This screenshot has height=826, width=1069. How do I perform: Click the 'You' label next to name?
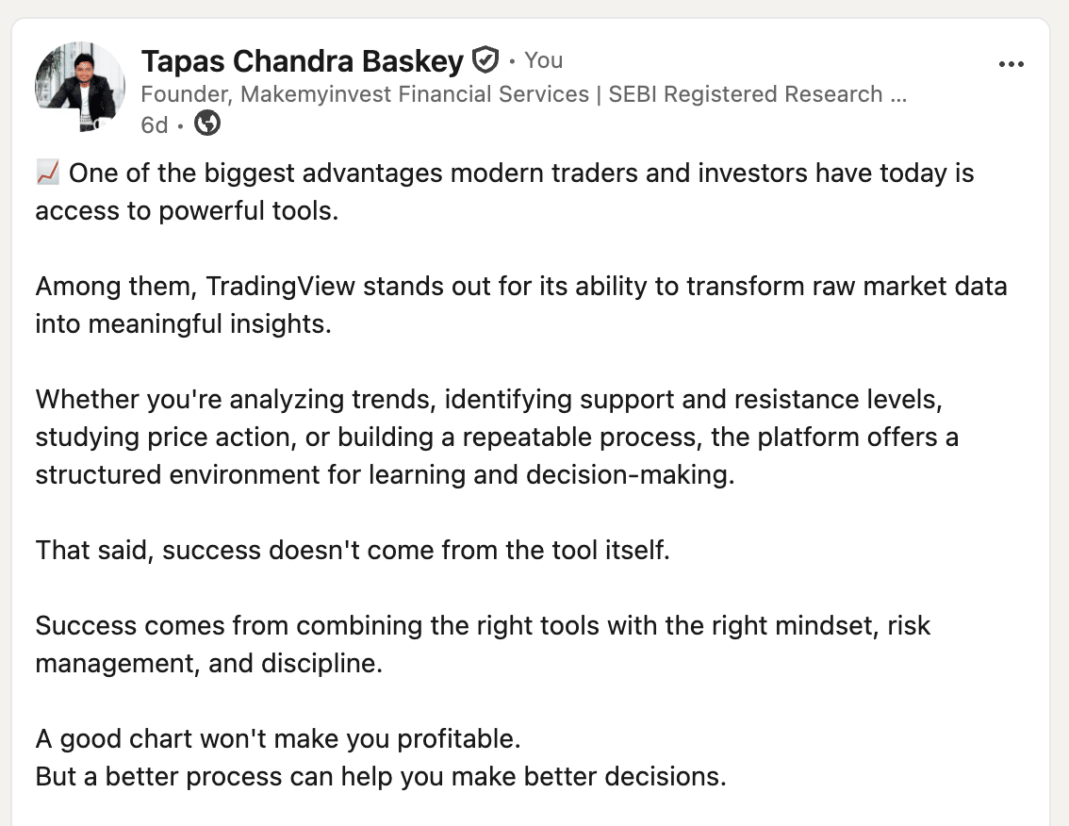point(543,60)
